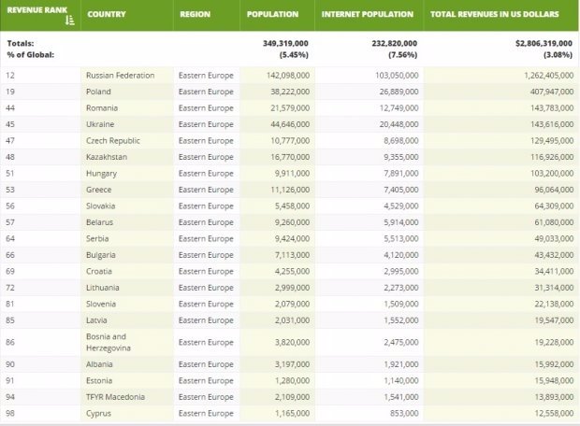Select Cyprus in the last row
Viewport: 580px width, 426px height.
click(98, 412)
